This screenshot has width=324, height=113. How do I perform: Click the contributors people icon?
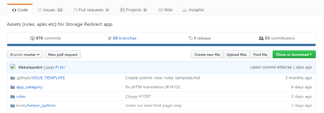[261, 38]
